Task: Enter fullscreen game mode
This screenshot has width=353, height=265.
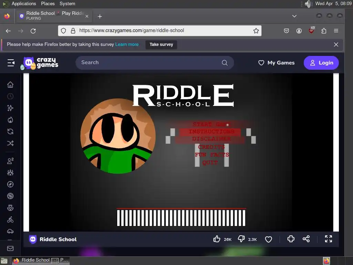Action: point(329,239)
